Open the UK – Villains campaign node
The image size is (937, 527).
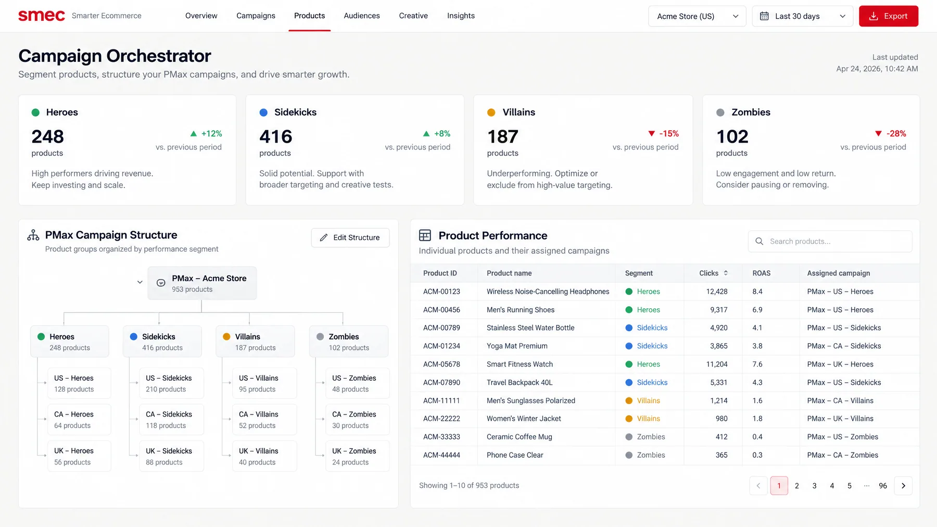[264, 456]
